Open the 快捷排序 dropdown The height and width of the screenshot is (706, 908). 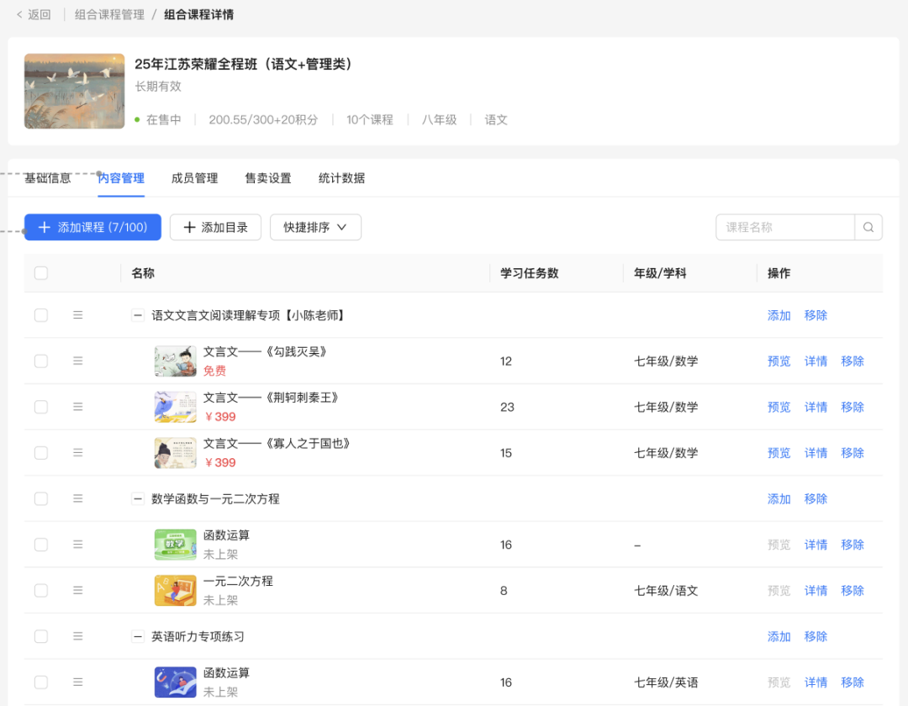click(315, 228)
